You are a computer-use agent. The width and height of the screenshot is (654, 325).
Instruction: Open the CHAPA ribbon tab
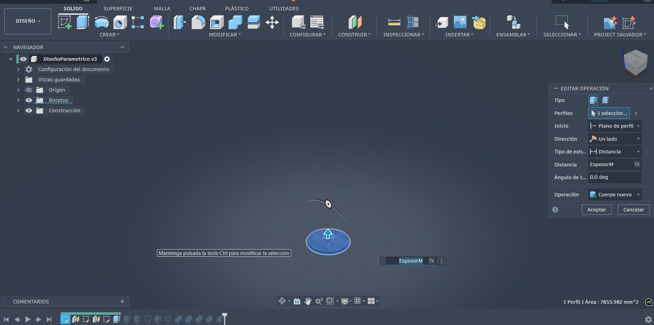click(x=198, y=8)
